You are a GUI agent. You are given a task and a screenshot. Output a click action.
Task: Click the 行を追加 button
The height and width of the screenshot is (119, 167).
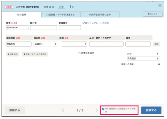pos(12,54)
